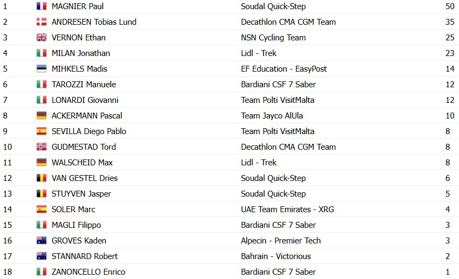Click the French flag beside MAGNIER Paul

[x=41, y=6]
